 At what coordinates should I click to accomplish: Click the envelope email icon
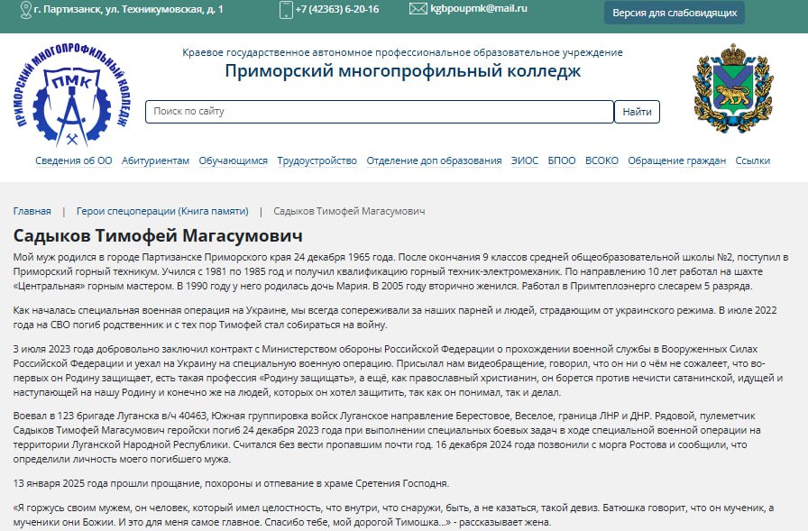coord(418,9)
